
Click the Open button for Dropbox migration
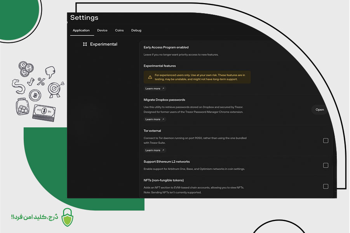(320, 110)
